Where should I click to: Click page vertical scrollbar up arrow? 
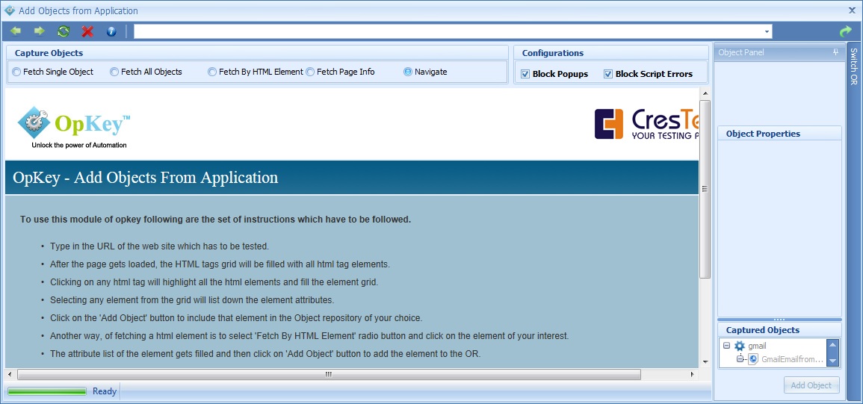point(705,93)
